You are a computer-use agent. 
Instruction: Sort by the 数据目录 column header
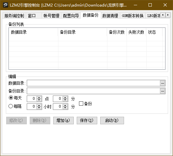(33, 32)
